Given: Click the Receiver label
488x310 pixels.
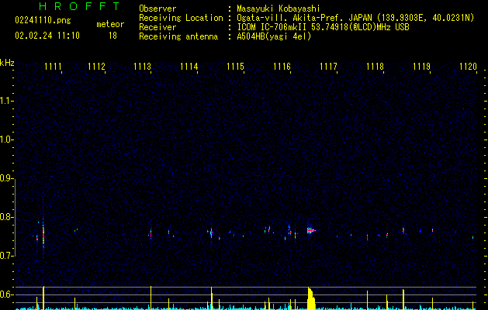Looking at the screenshot, I should tap(157, 27).
